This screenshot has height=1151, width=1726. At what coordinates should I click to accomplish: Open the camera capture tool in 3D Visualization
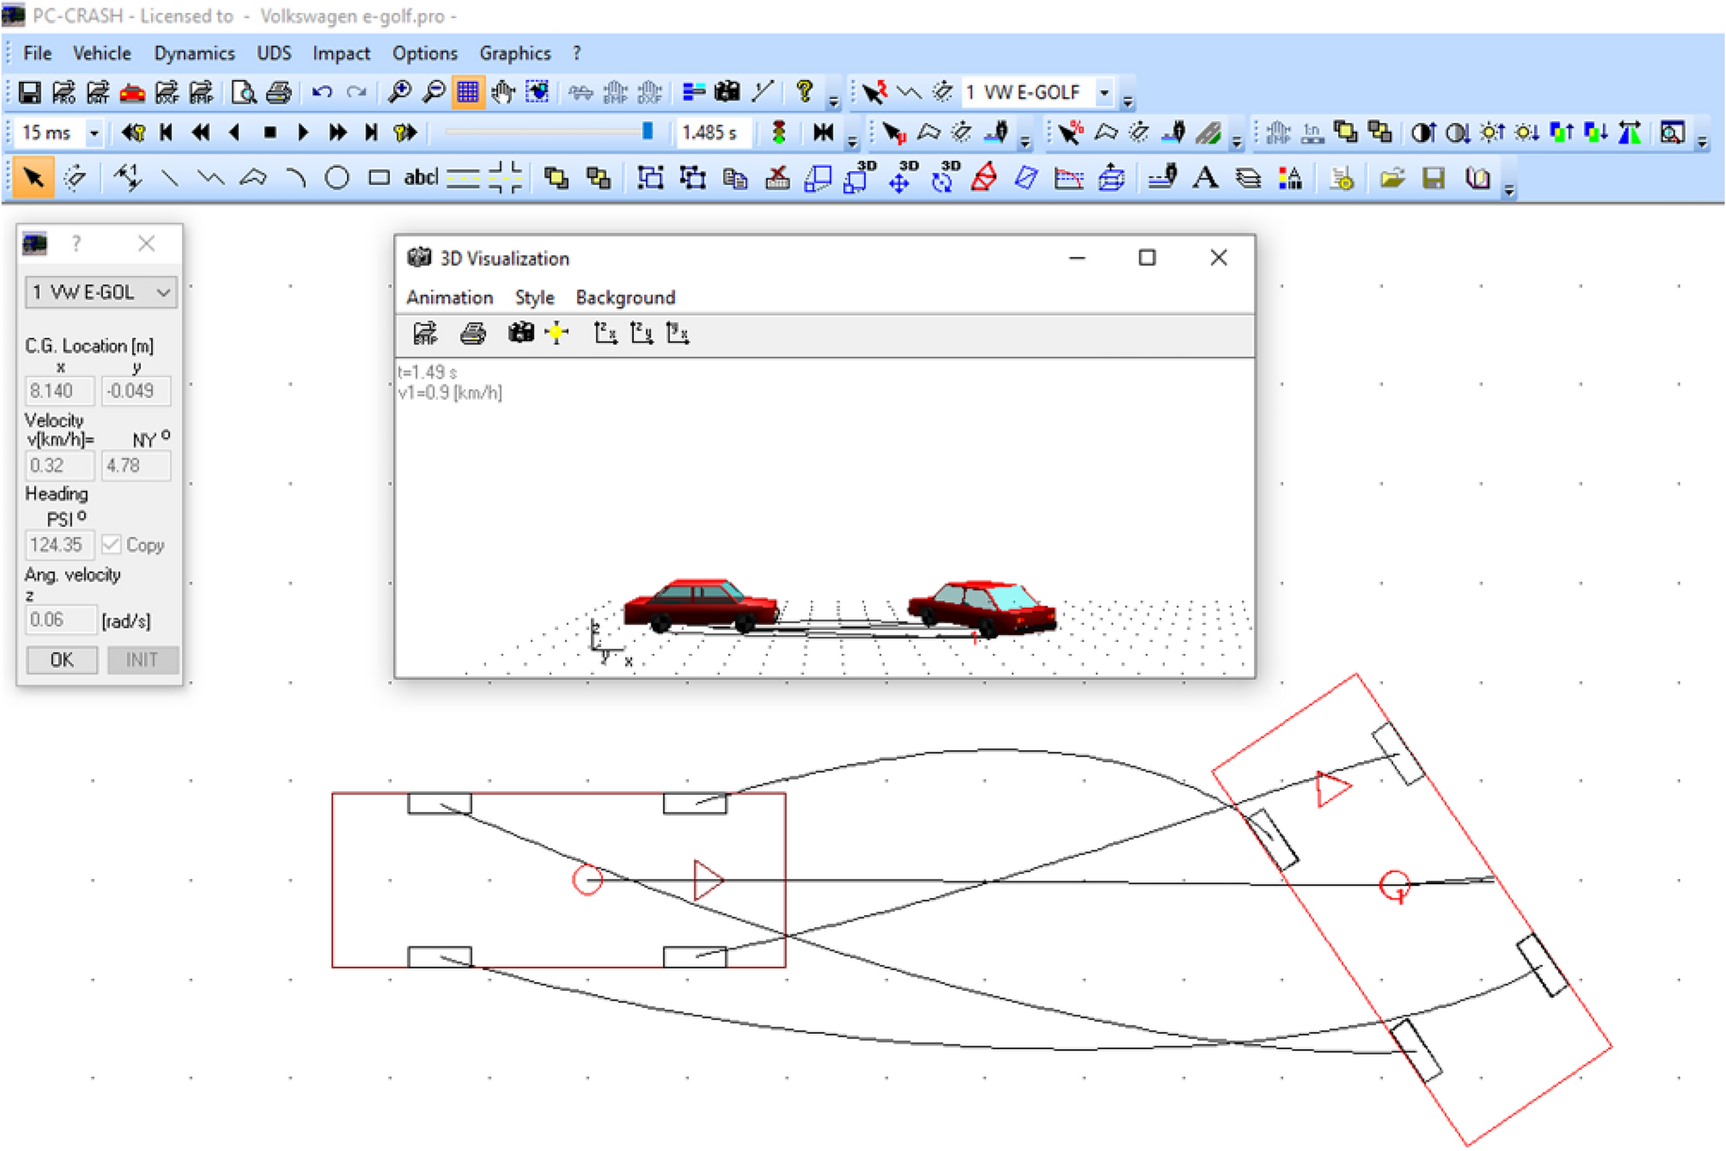(519, 334)
